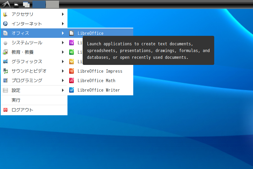Expand the アクセサリ submenu arrow
Image resolution: width=253 pixels, height=169 pixels.
[x=63, y=14]
